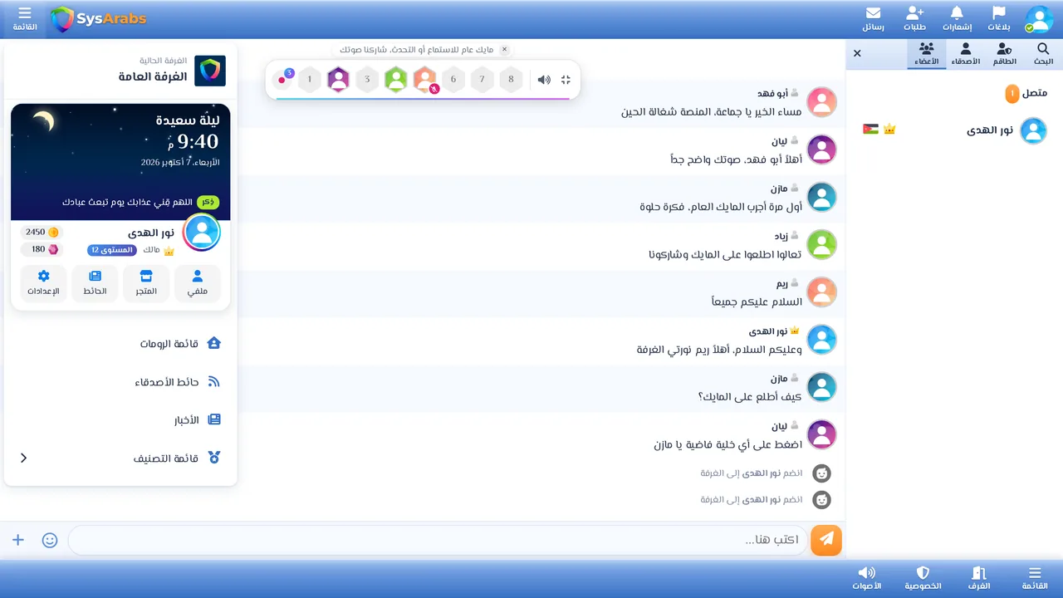Toggle the mic bar speaker sound

(x=544, y=80)
